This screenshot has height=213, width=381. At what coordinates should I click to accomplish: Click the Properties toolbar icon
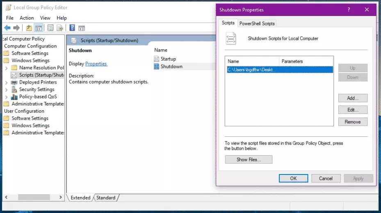[x=50, y=28]
